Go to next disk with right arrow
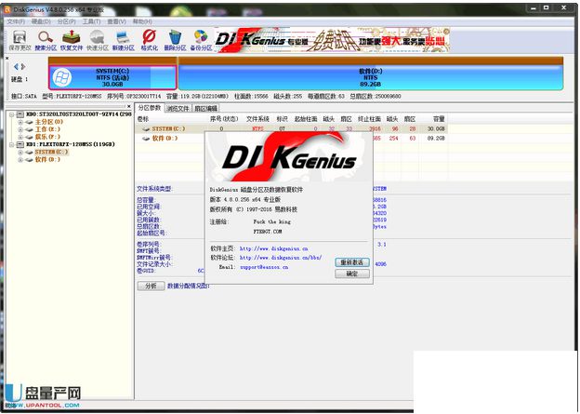580x414 pixels. 23,67
